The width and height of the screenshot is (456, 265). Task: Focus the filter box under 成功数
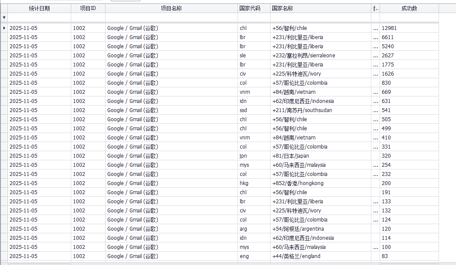[x=409, y=17]
